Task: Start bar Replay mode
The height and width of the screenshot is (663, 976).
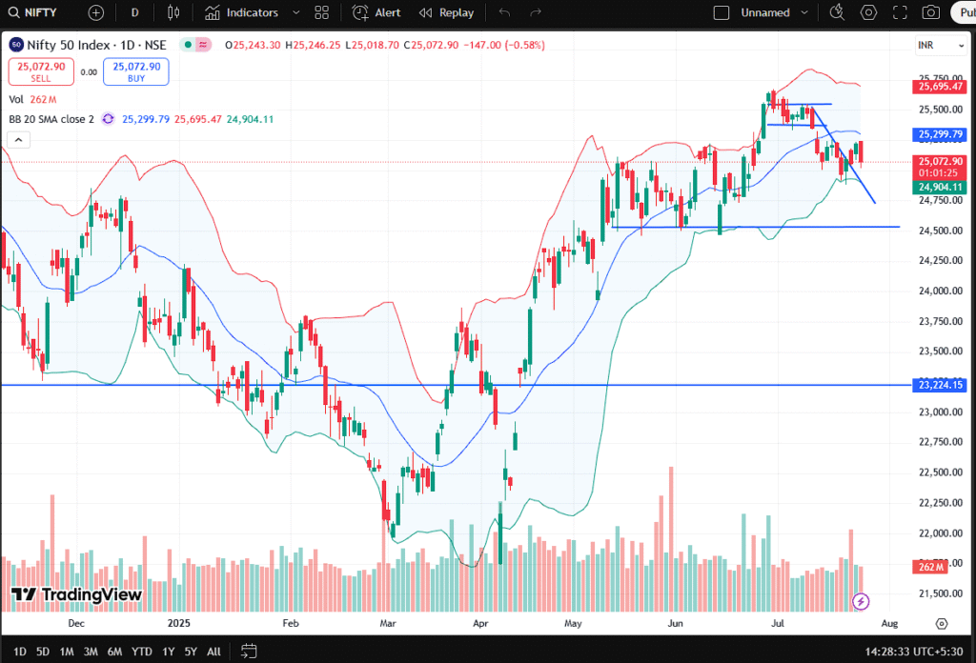Action: pyautogui.click(x=446, y=12)
